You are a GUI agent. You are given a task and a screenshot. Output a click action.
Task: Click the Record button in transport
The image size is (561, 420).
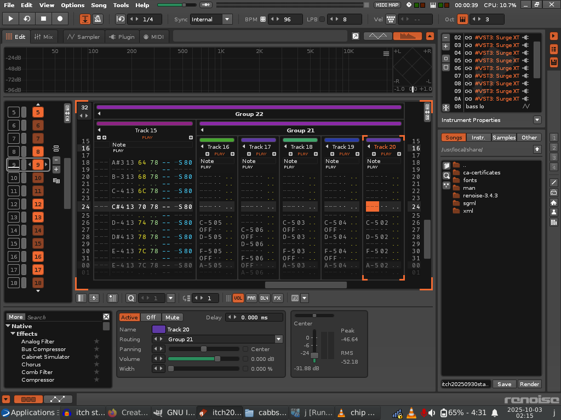pyautogui.click(x=60, y=19)
